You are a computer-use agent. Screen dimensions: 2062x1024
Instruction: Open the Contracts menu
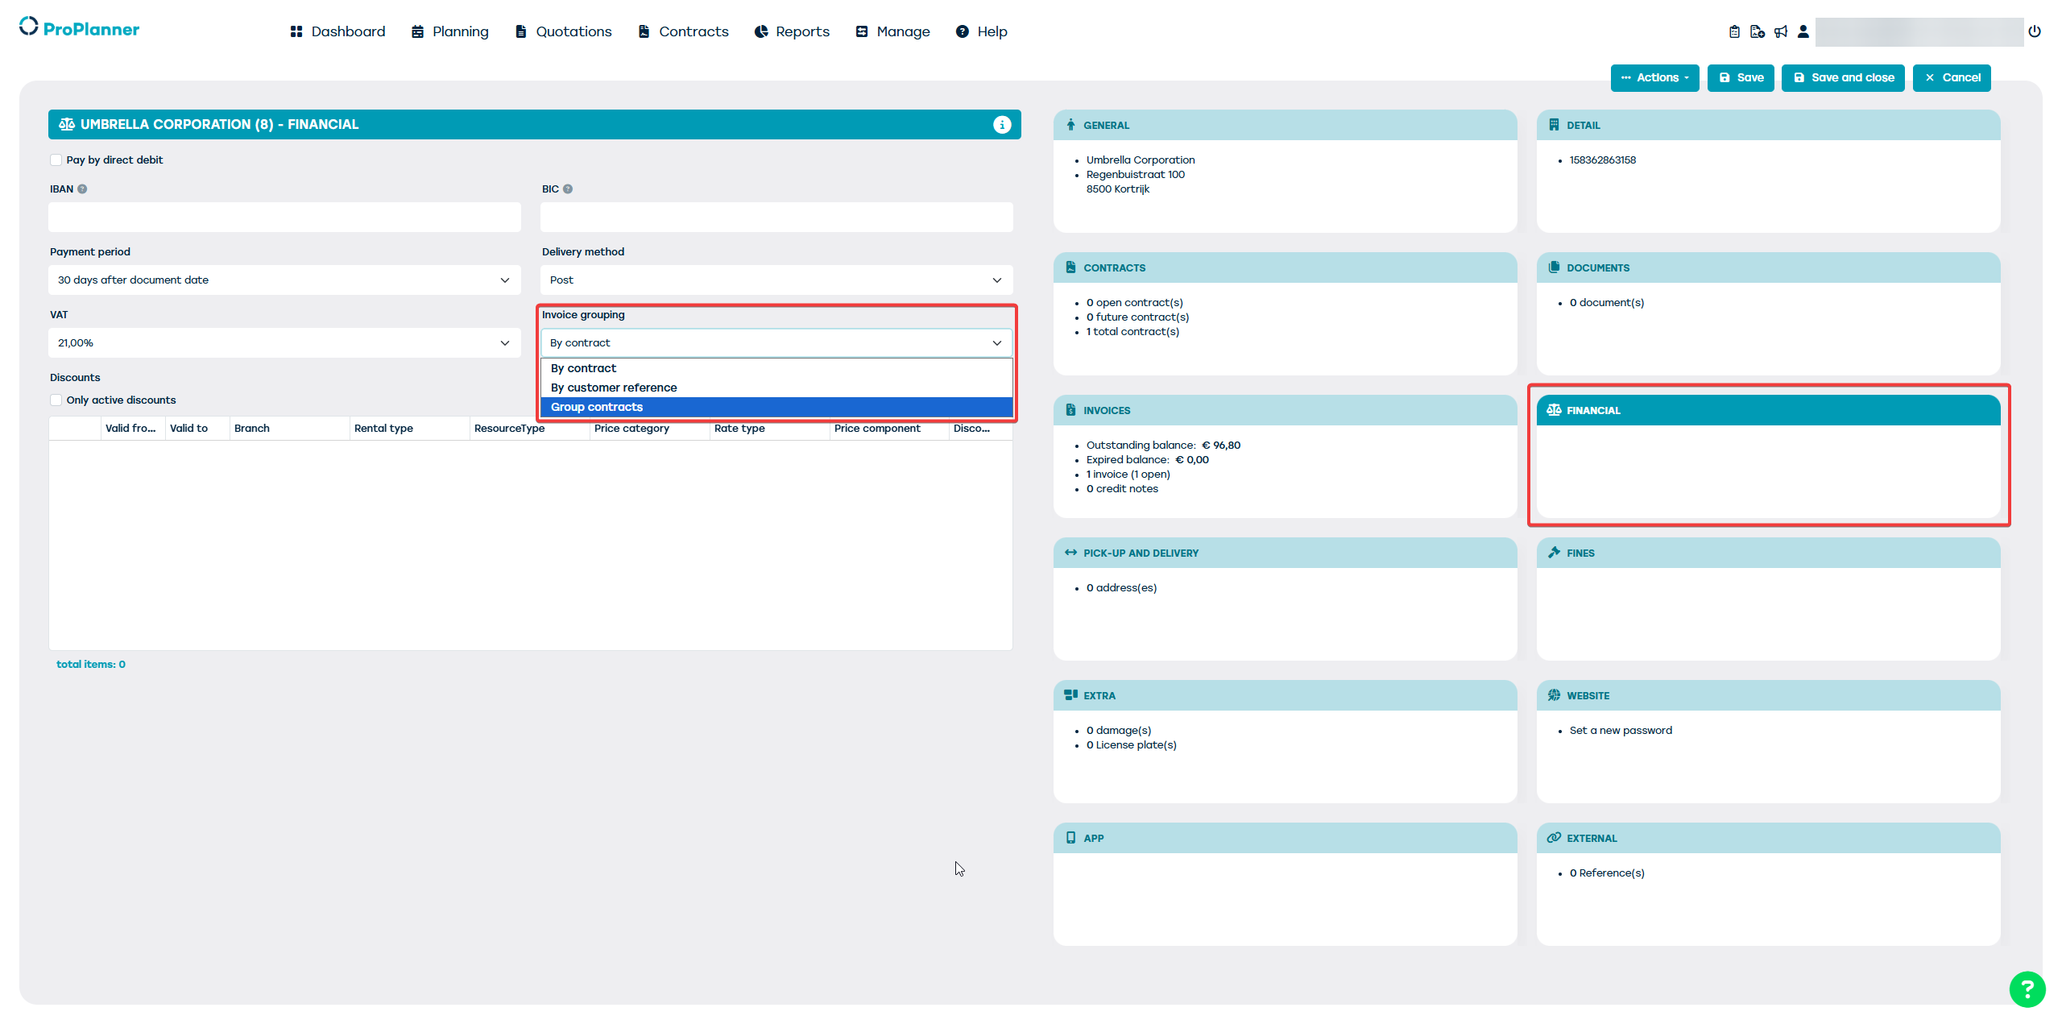coord(683,31)
